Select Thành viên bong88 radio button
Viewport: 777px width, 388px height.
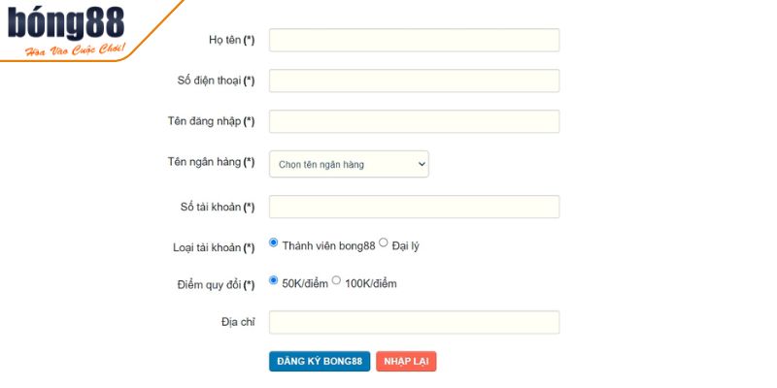coord(274,242)
